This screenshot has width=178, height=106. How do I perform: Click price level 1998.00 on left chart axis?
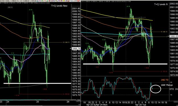[x=76, y=20]
